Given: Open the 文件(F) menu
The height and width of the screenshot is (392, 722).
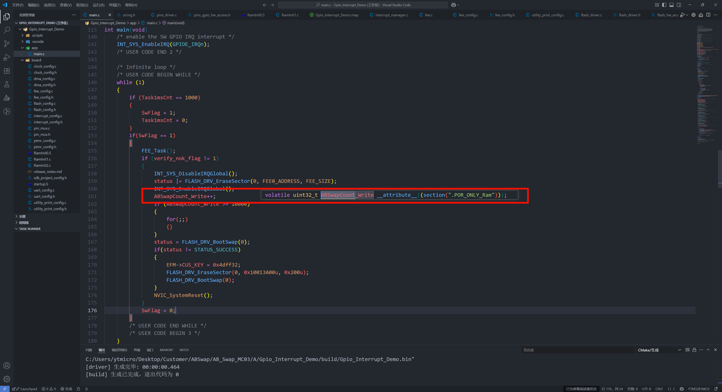Looking at the screenshot, I should tap(17, 5).
